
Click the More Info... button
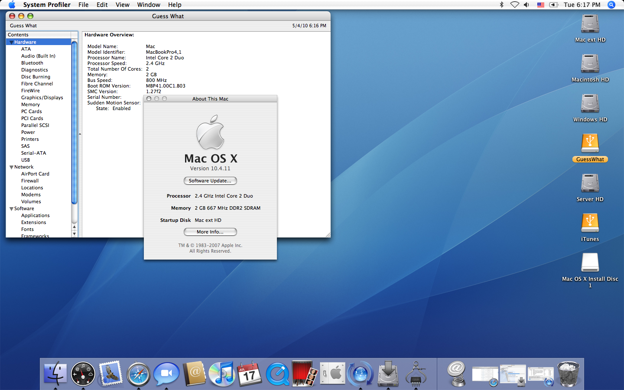point(210,232)
